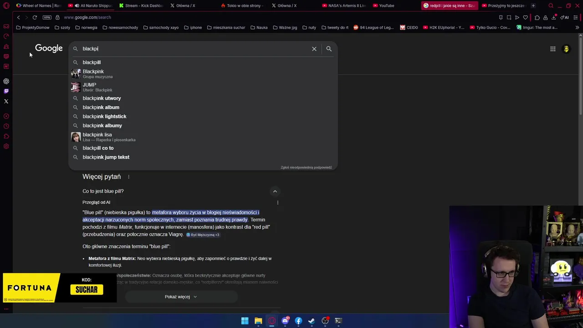The width and height of the screenshot is (583, 328).
Task: Open Więcej pytań three-dot menu
Action: tap(128, 177)
